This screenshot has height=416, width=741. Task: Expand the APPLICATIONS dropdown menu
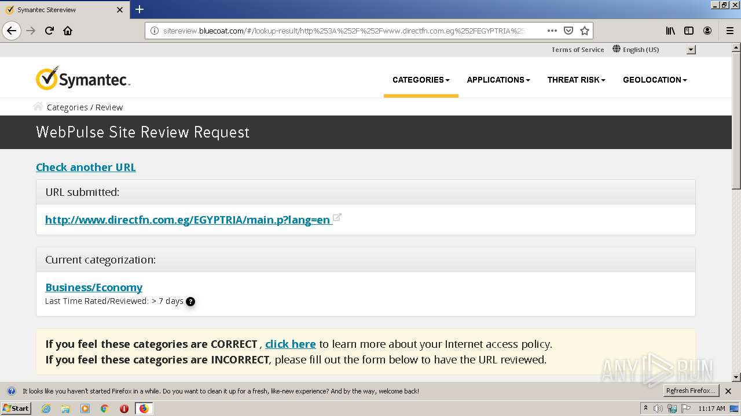pyautogui.click(x=498, y=80)
